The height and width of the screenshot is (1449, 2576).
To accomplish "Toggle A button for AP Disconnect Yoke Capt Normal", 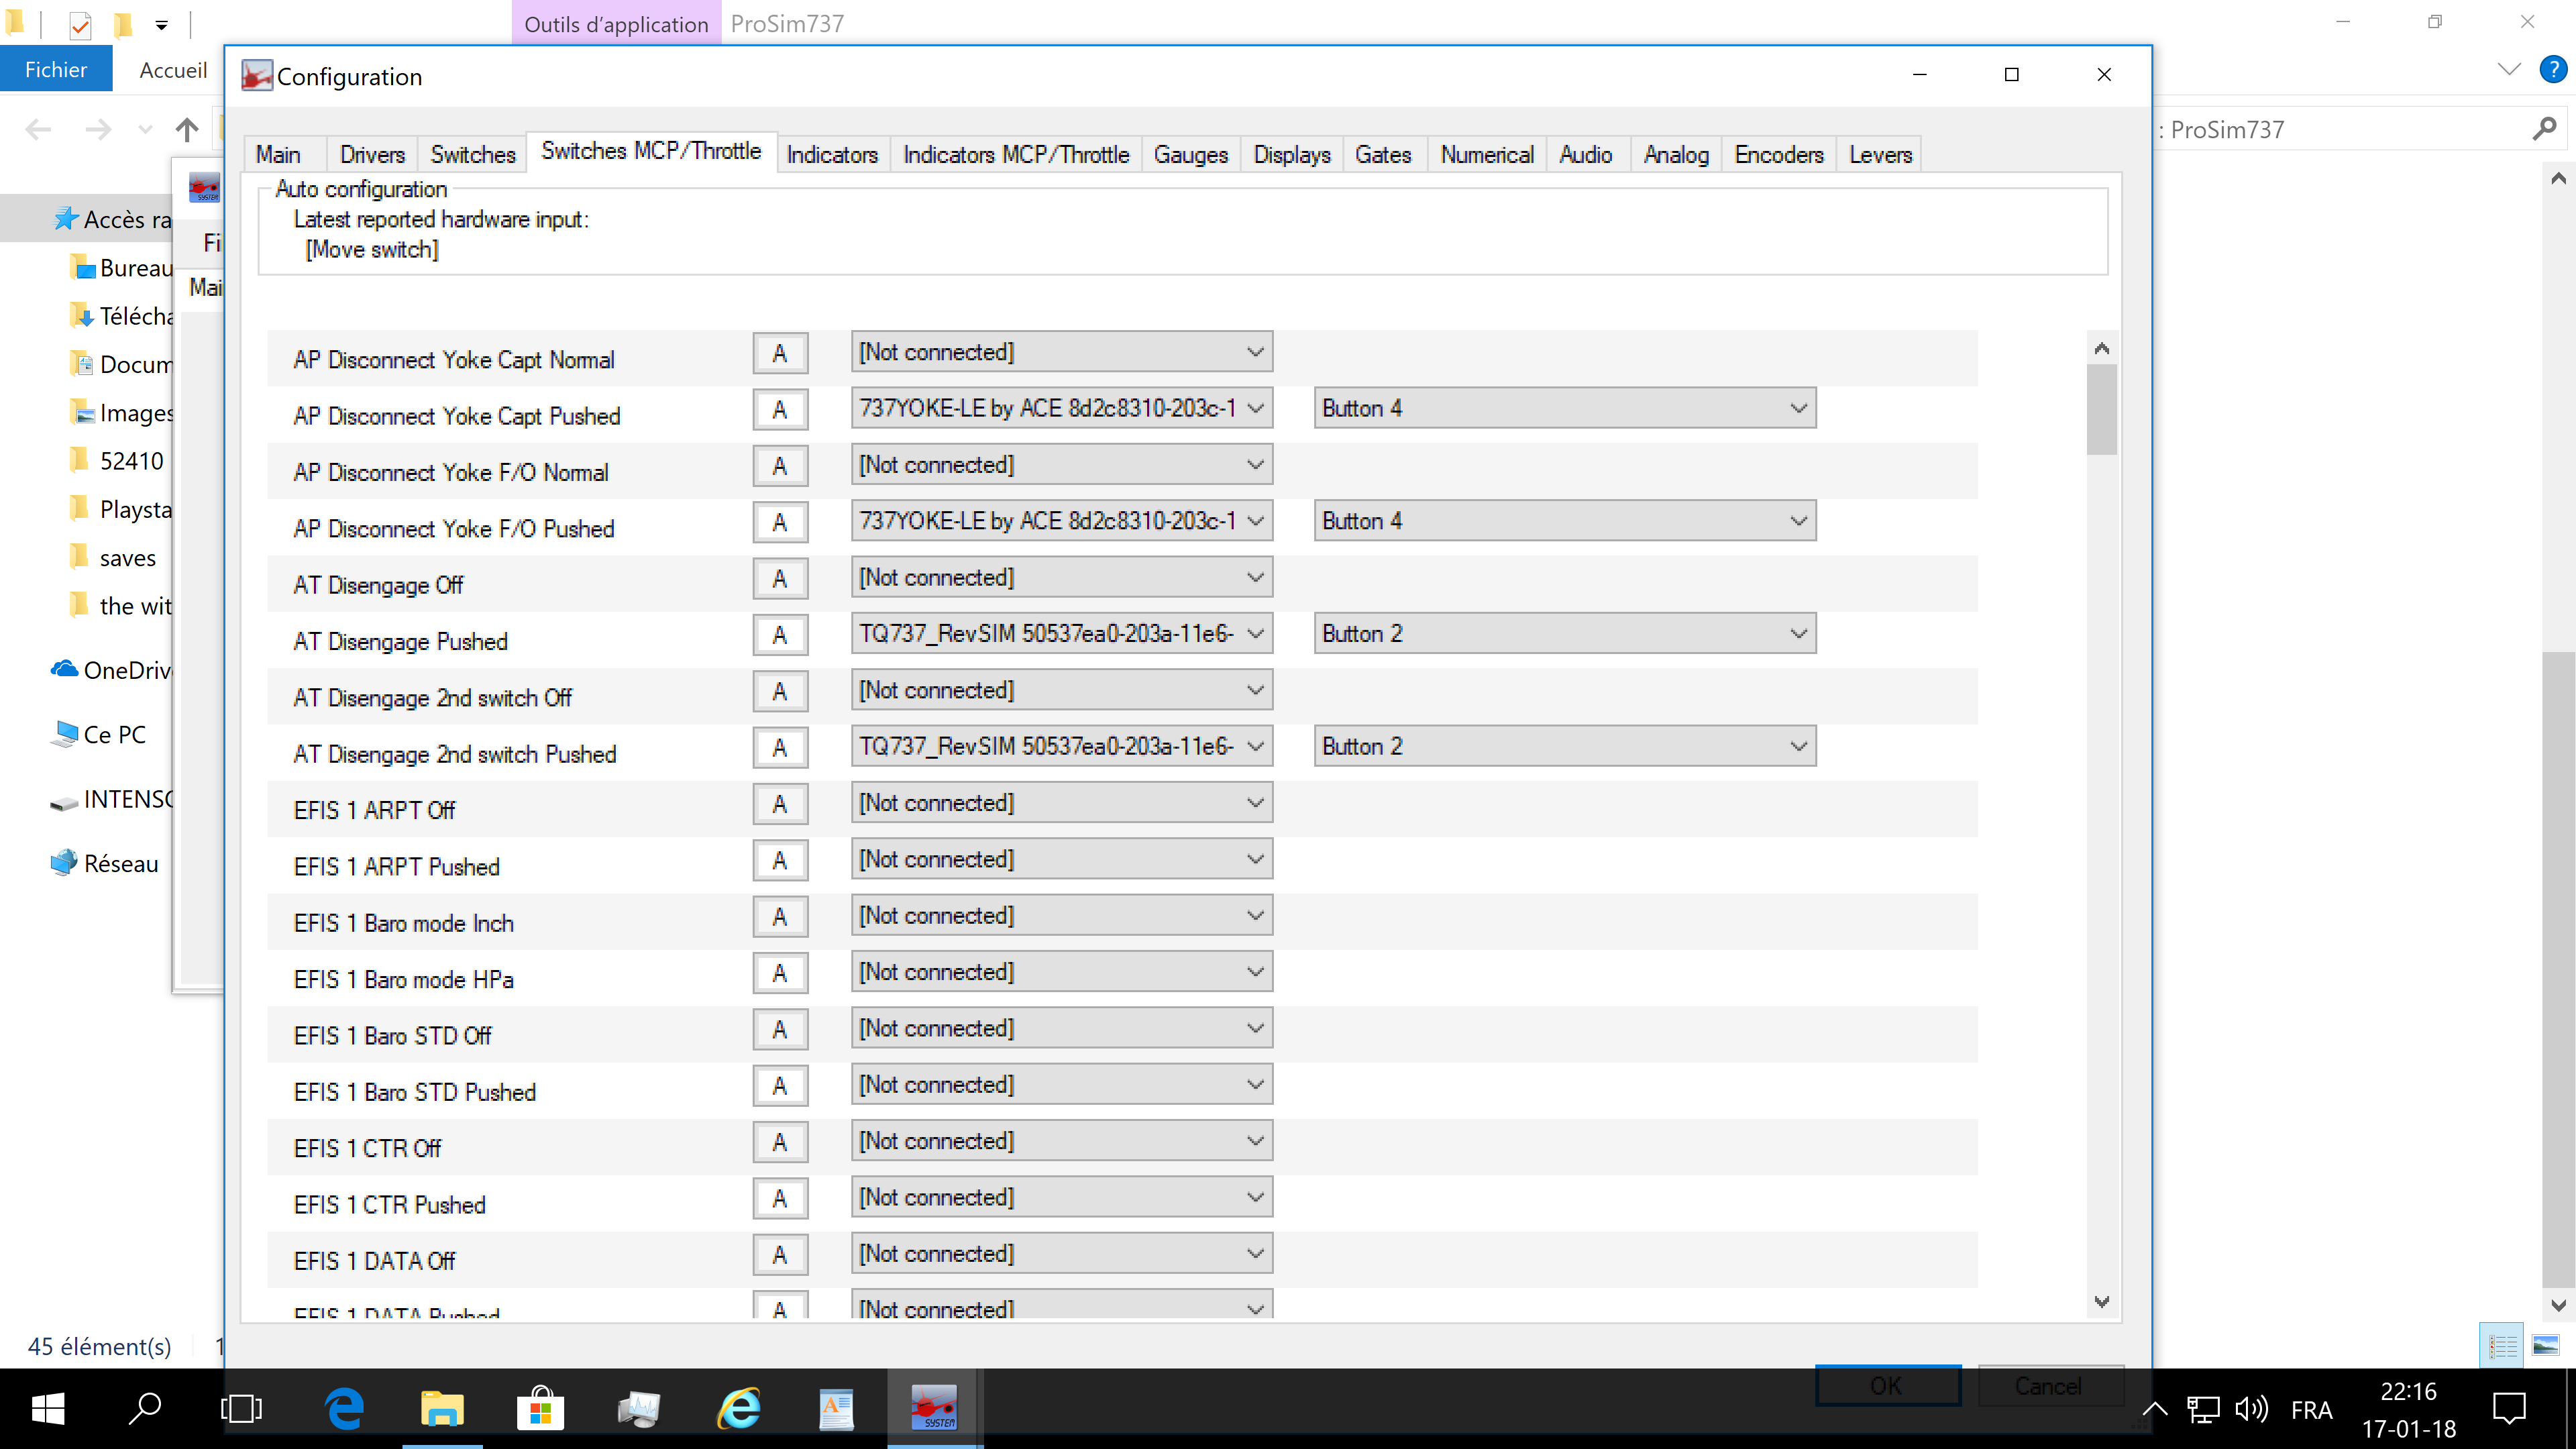I will (780, 353).
